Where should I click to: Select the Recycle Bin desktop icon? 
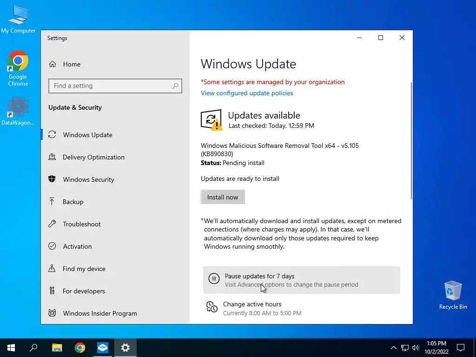coord(453,295)
